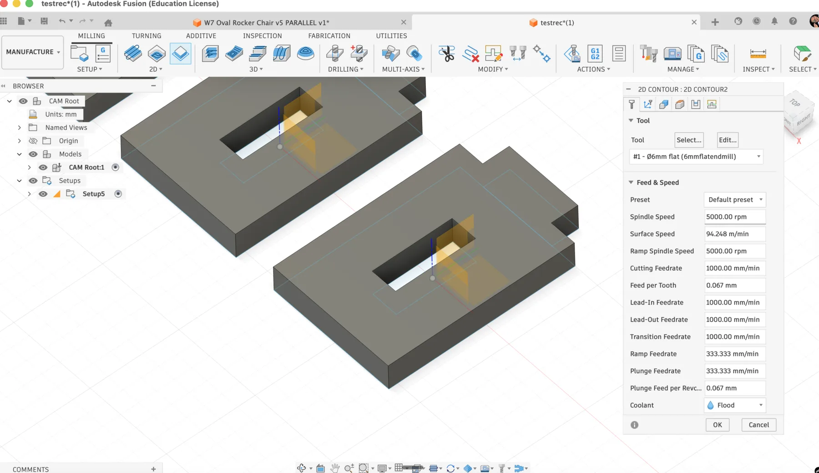Screen dimensions: 819x473
Task: Toggle visibility of the Models folder
Action: [34, 154]
